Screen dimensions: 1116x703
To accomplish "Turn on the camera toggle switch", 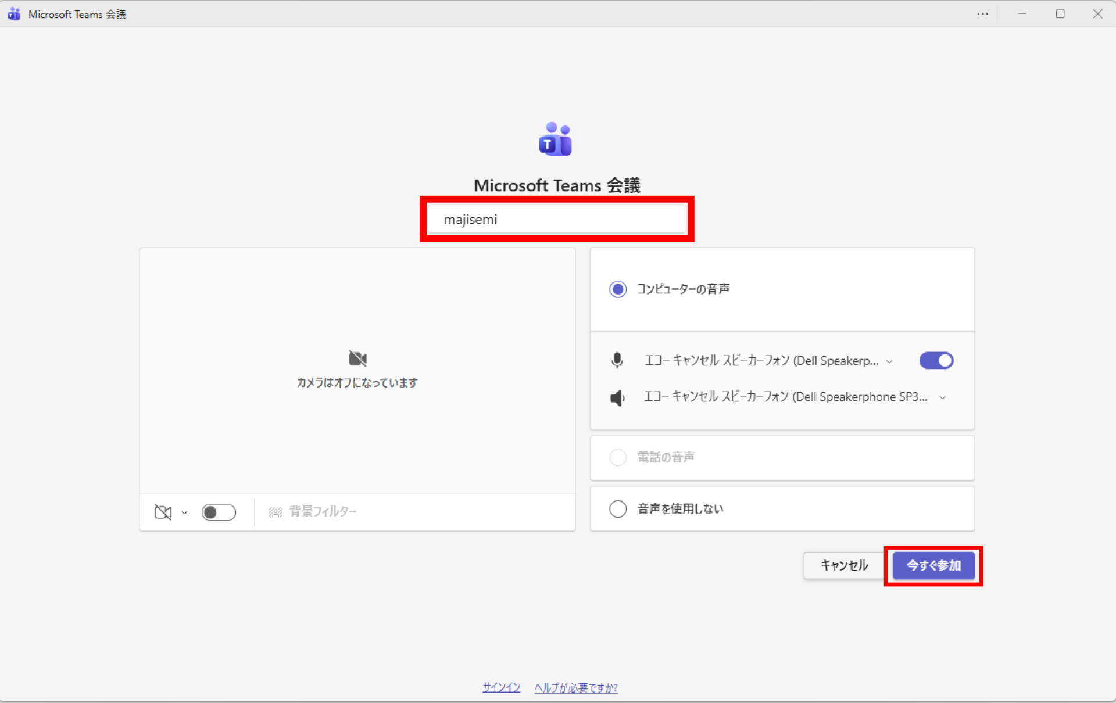I will coord(219,512).
